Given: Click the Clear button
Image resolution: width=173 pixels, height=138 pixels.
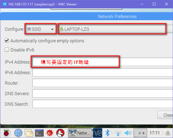Looking at the screenshot, I should pyautogui.click(x=165, y=115).
